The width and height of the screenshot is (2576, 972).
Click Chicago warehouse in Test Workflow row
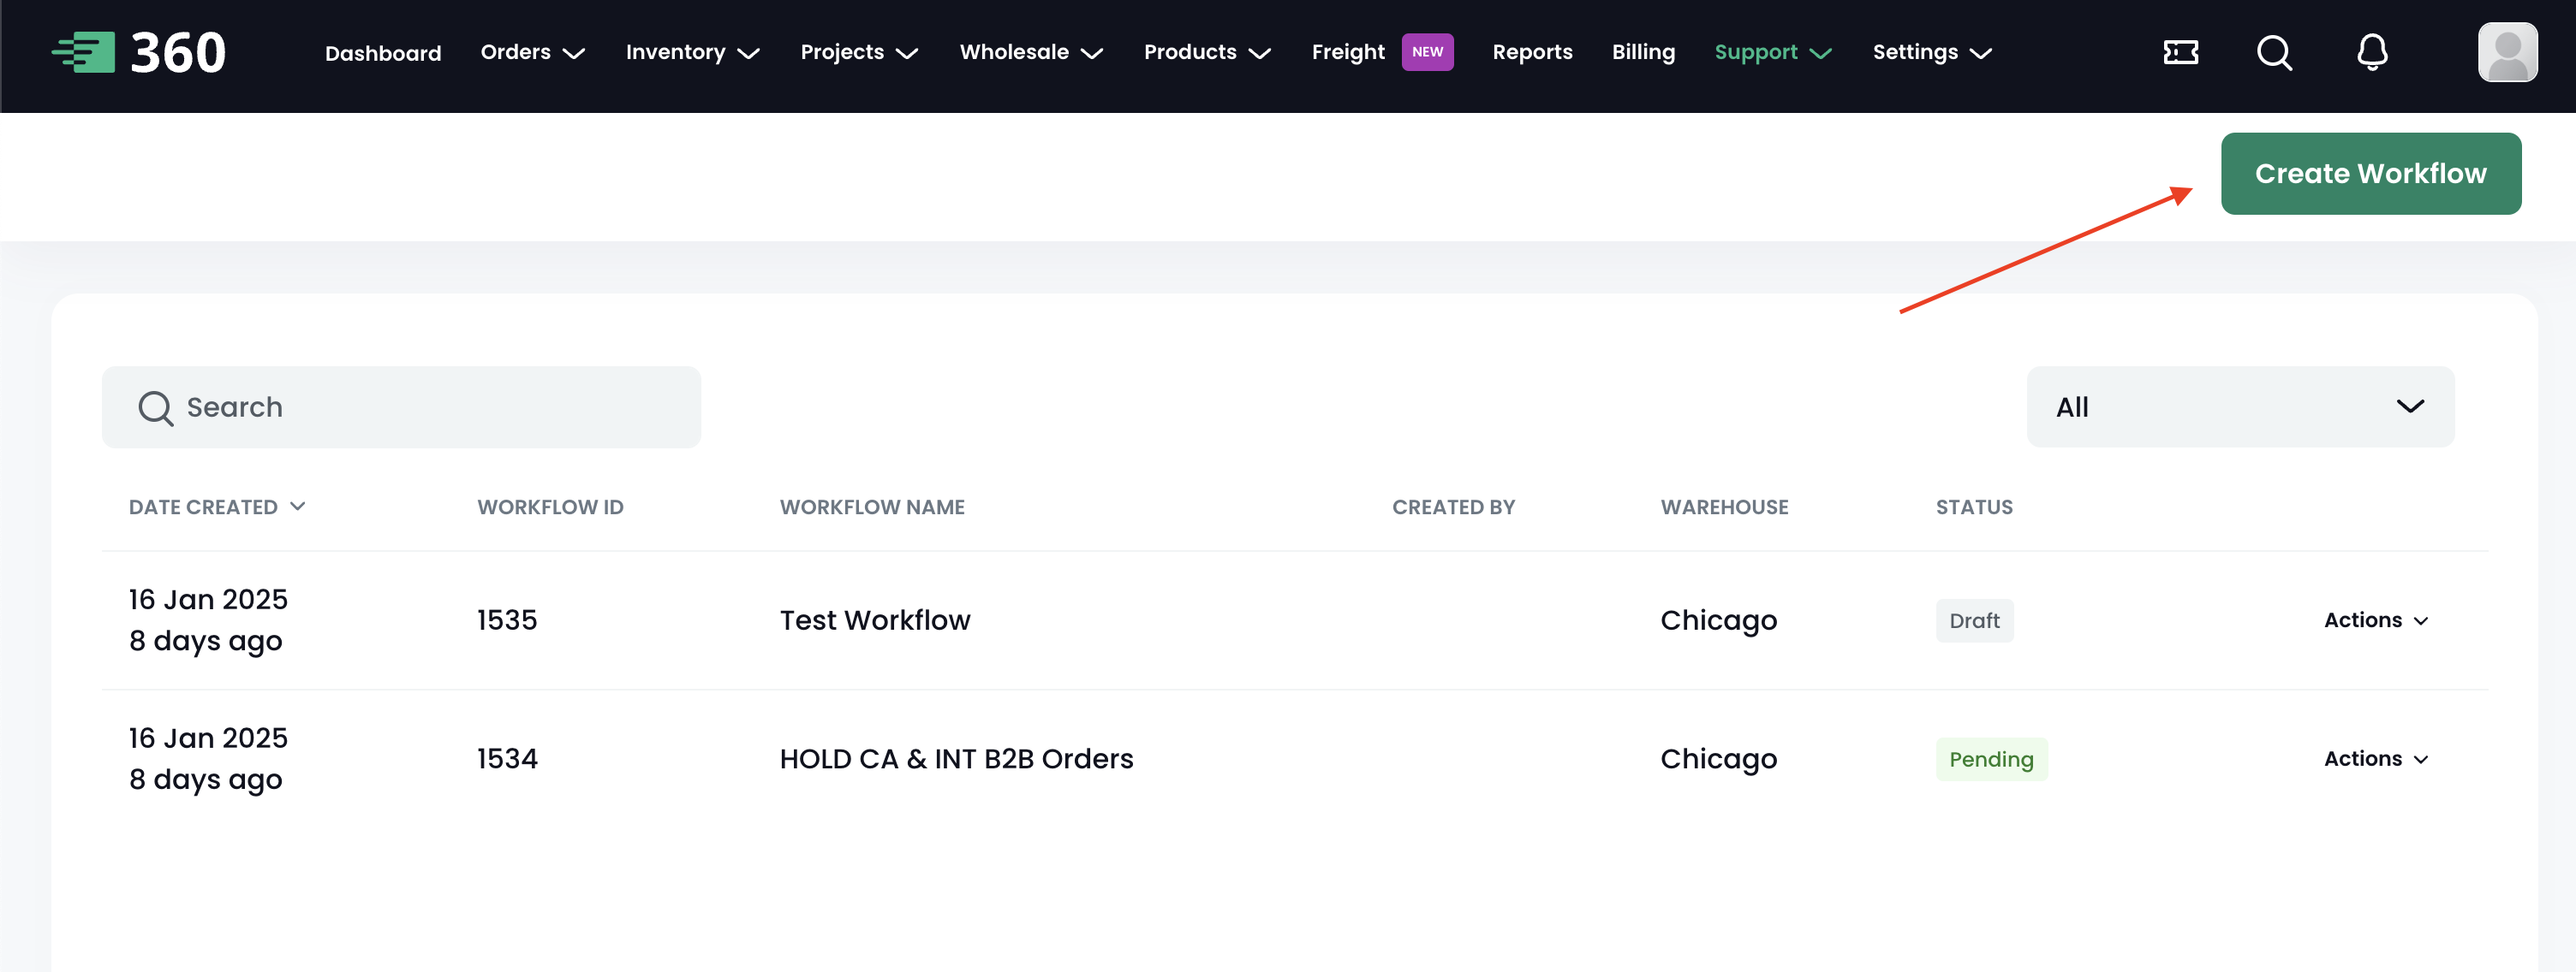[x=1718, y=620]
